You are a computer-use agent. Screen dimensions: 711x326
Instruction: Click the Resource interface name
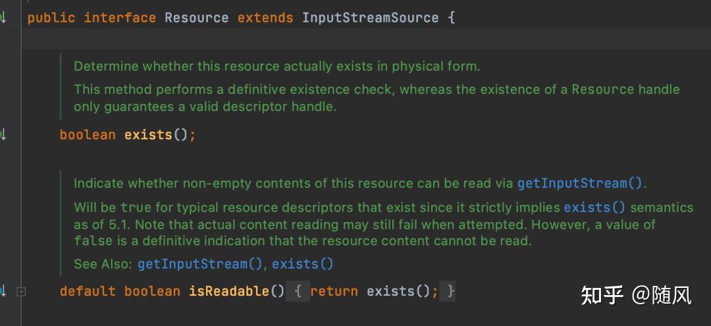(196, 18)
